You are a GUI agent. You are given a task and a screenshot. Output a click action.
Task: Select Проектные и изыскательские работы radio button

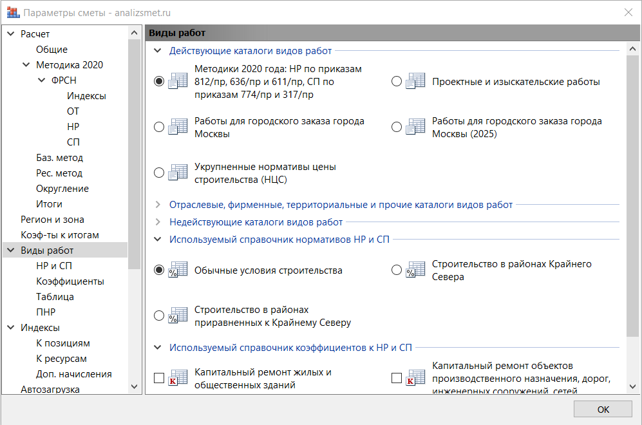396,81
